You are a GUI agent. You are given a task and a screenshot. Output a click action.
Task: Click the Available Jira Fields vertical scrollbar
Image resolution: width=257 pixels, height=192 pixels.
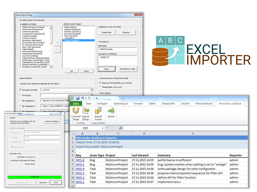51,47
